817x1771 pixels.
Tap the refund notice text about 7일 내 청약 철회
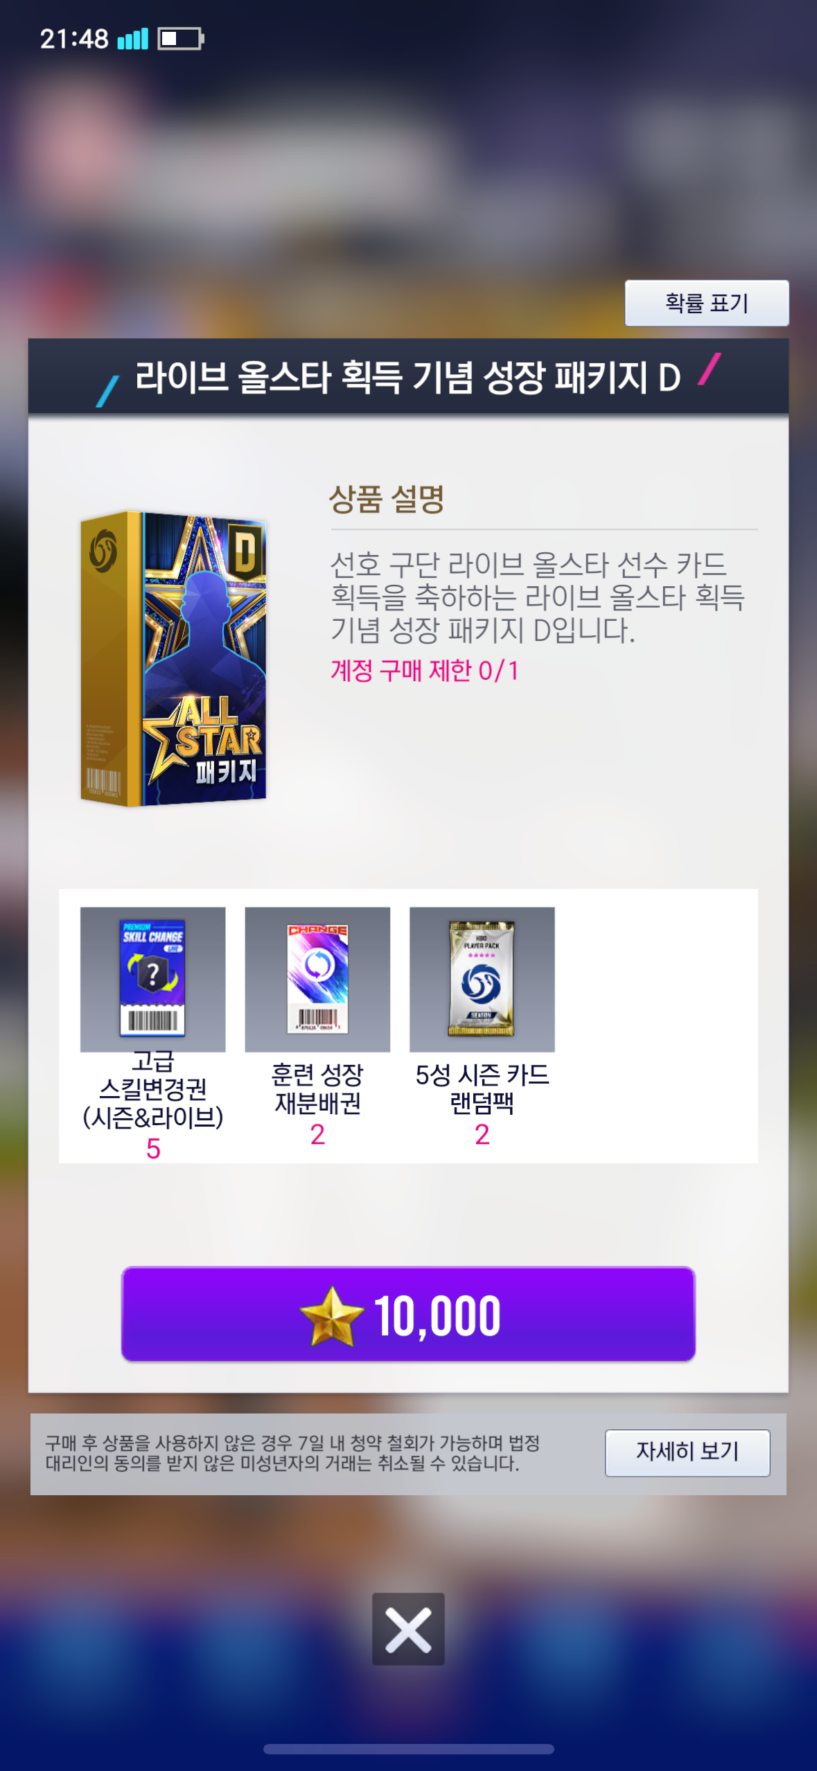tap(292, 1453)
